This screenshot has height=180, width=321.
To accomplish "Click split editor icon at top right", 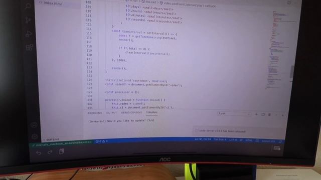I will [x=289, y=2].
